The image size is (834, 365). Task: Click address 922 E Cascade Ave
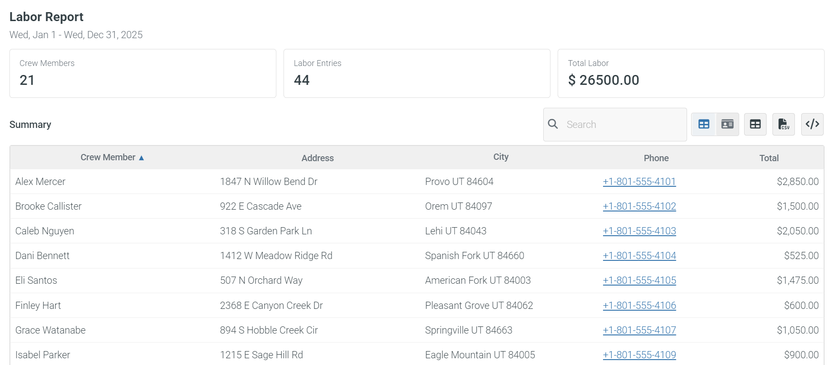click(x=261, y=206)
